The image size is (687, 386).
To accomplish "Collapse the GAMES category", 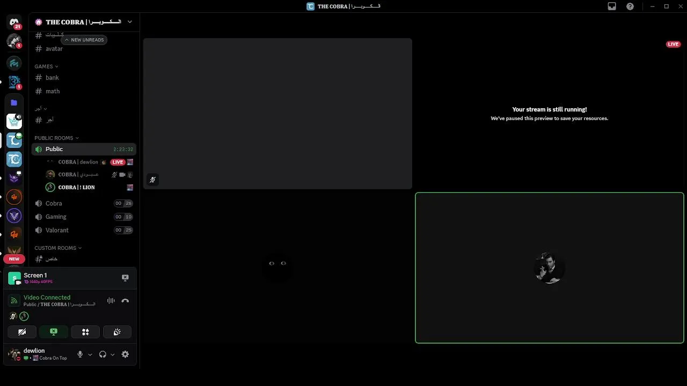I will pos(46,66).
